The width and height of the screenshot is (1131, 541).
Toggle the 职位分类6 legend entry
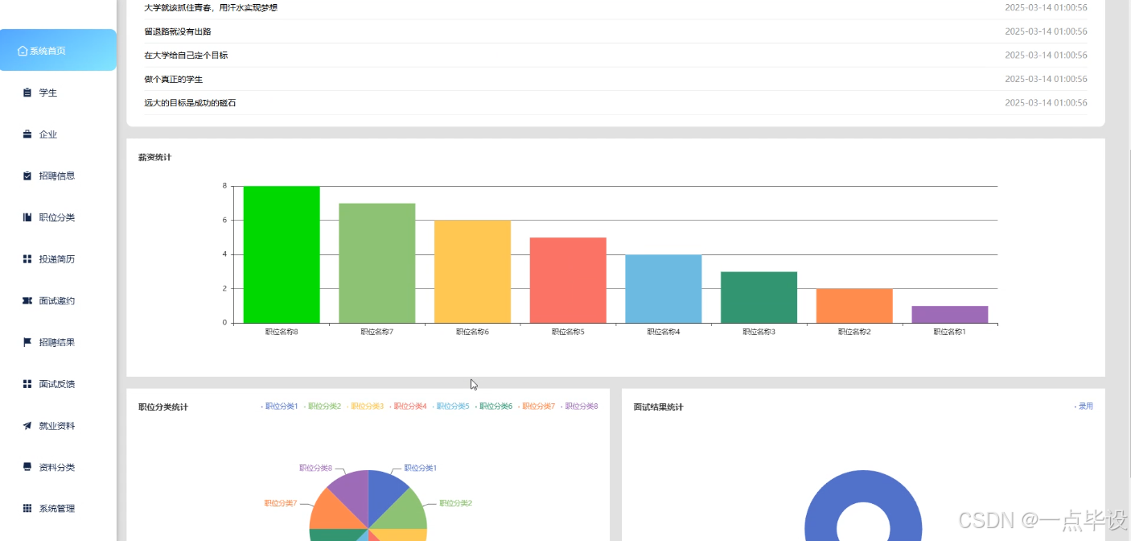pos(494,407)
